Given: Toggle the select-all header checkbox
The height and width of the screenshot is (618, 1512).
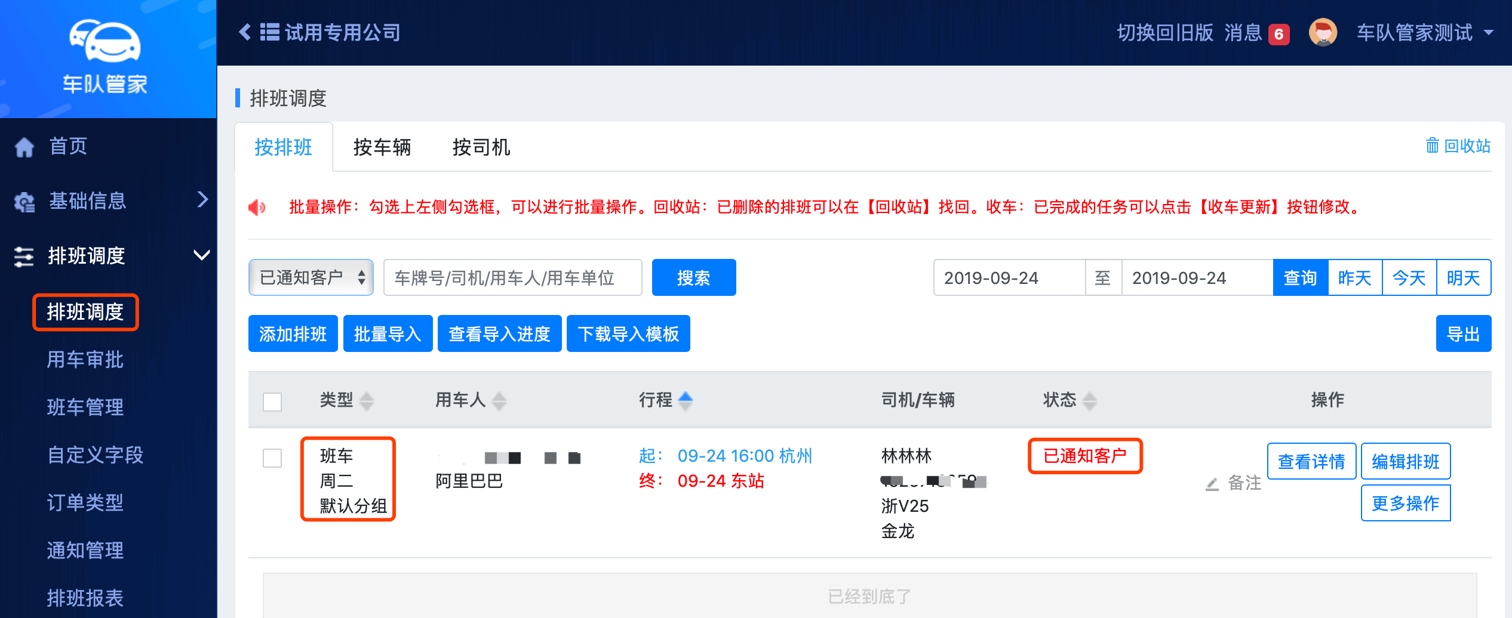Looking at the screenshot, I should pos(272,401).
